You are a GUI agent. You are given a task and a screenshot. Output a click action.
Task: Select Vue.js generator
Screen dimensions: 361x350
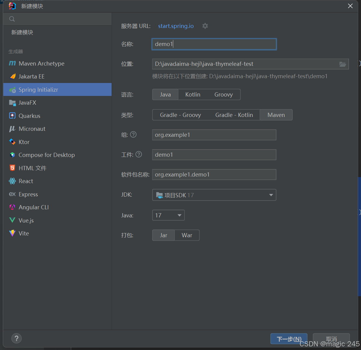57,220
